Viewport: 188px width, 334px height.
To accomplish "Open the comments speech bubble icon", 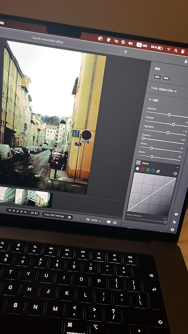I will 176,215.
